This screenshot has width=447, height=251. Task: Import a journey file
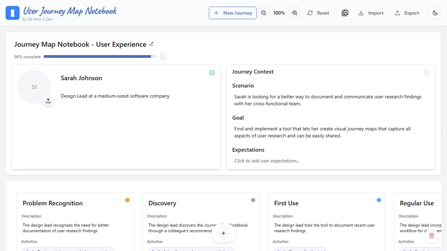point(371,13)
